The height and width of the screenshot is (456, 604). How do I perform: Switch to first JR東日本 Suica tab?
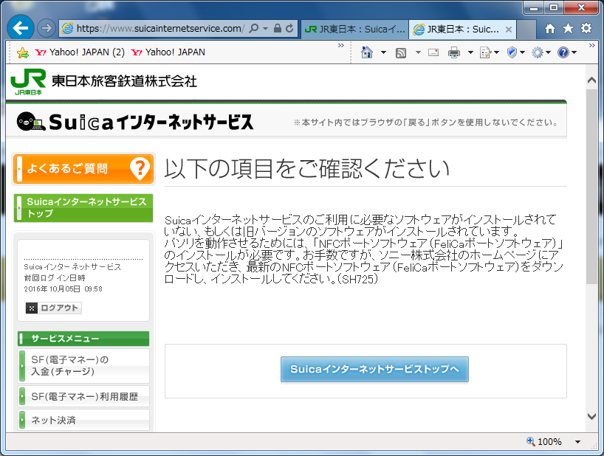354,30
